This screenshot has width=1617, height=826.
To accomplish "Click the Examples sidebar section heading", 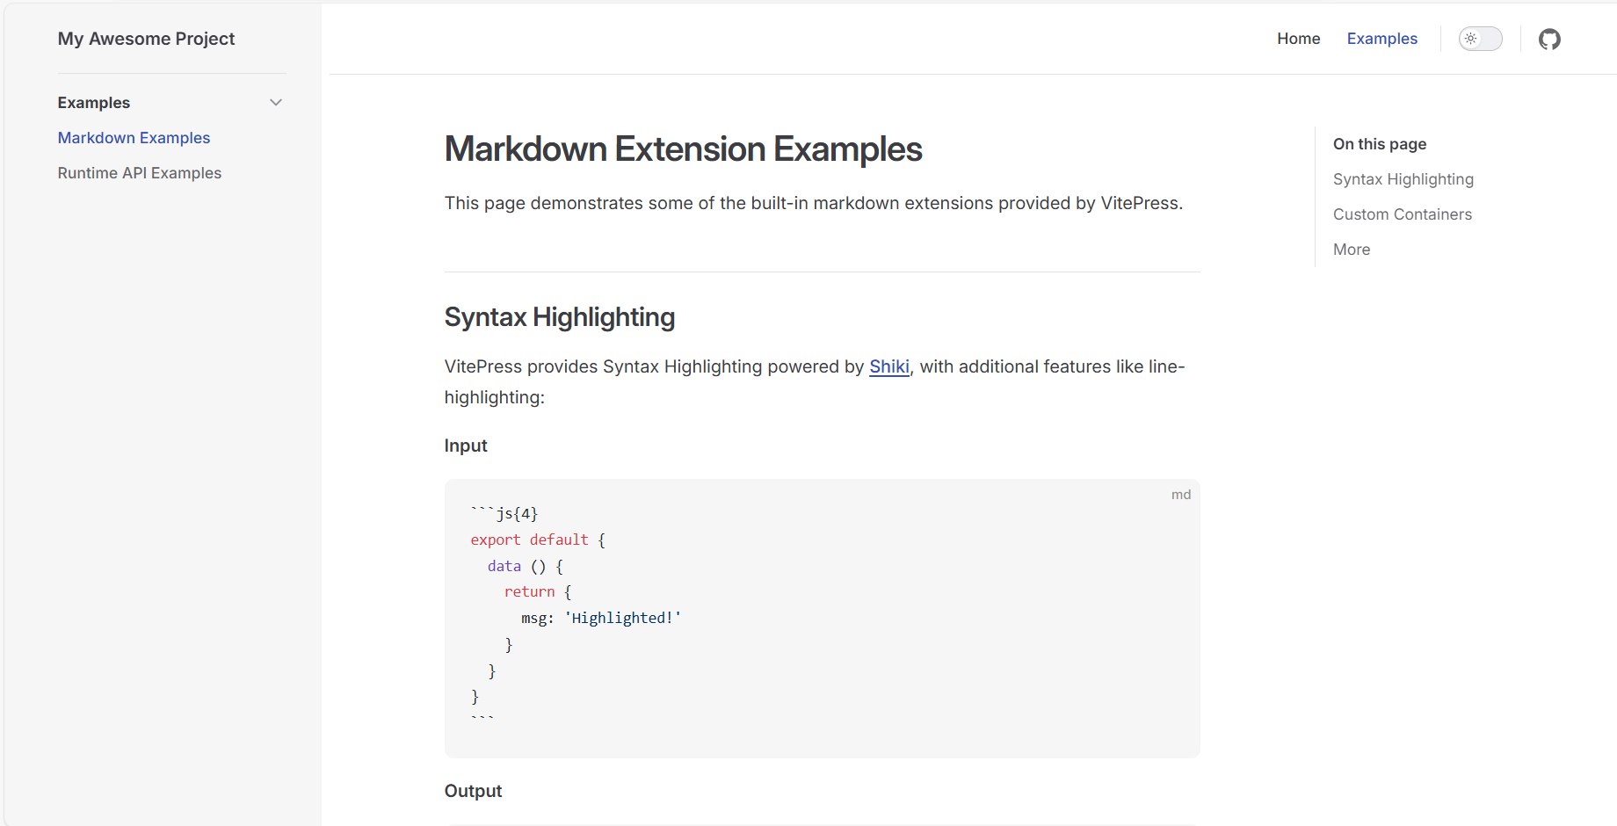I will click(94, 103).
